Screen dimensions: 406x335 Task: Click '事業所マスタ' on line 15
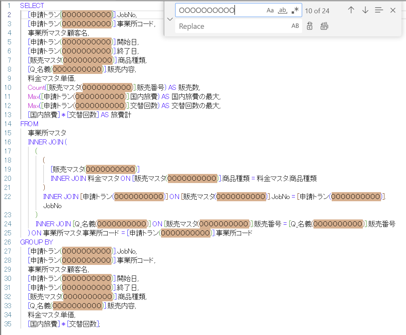coord(47,133)
